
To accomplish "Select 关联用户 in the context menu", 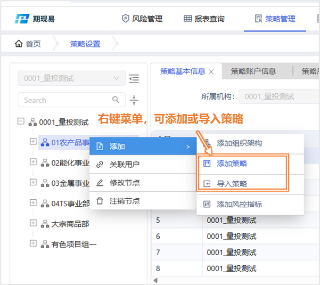I will click(124, 165).
